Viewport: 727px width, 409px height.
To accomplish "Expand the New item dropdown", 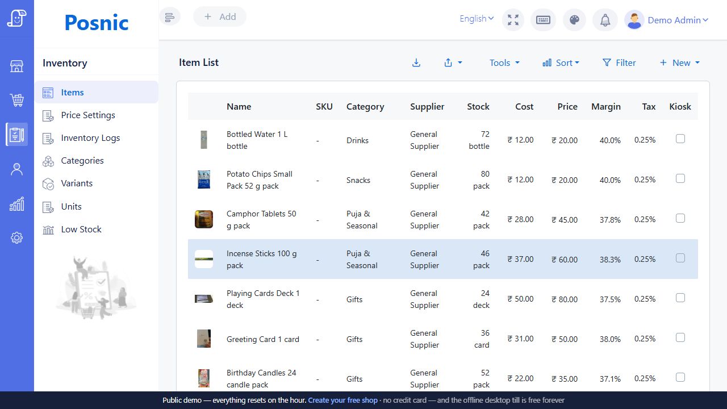I will point(679,62).
